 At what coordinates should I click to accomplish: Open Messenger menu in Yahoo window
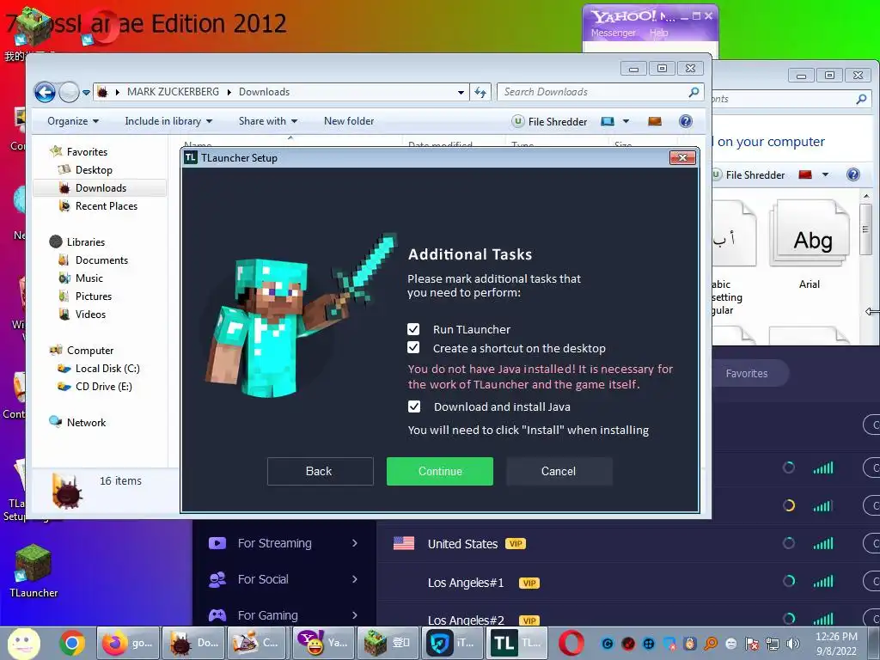[613, 33]
